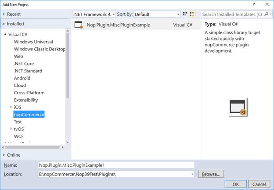Image resolution: width=274 pixels, height=190 pixels.
Task: Click the Search Installed Templates box
Action: [232, 14]
